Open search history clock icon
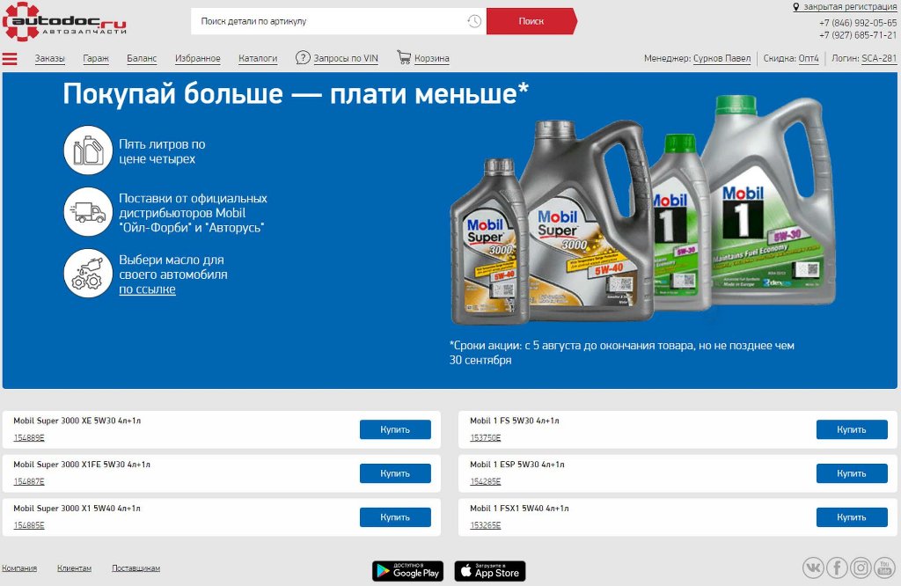 coord(474,21)
